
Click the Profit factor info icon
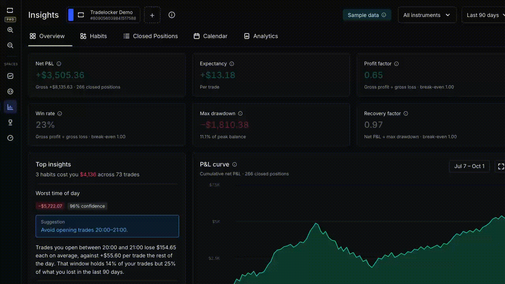click(x=397, y=64)
